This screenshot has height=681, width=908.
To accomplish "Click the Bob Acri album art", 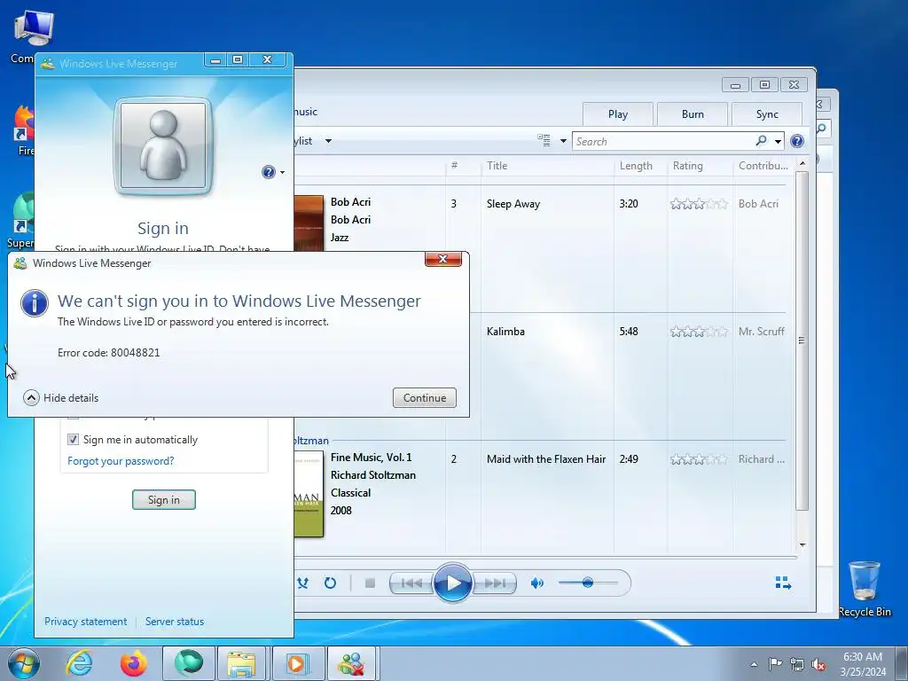I will coord(309,223).
